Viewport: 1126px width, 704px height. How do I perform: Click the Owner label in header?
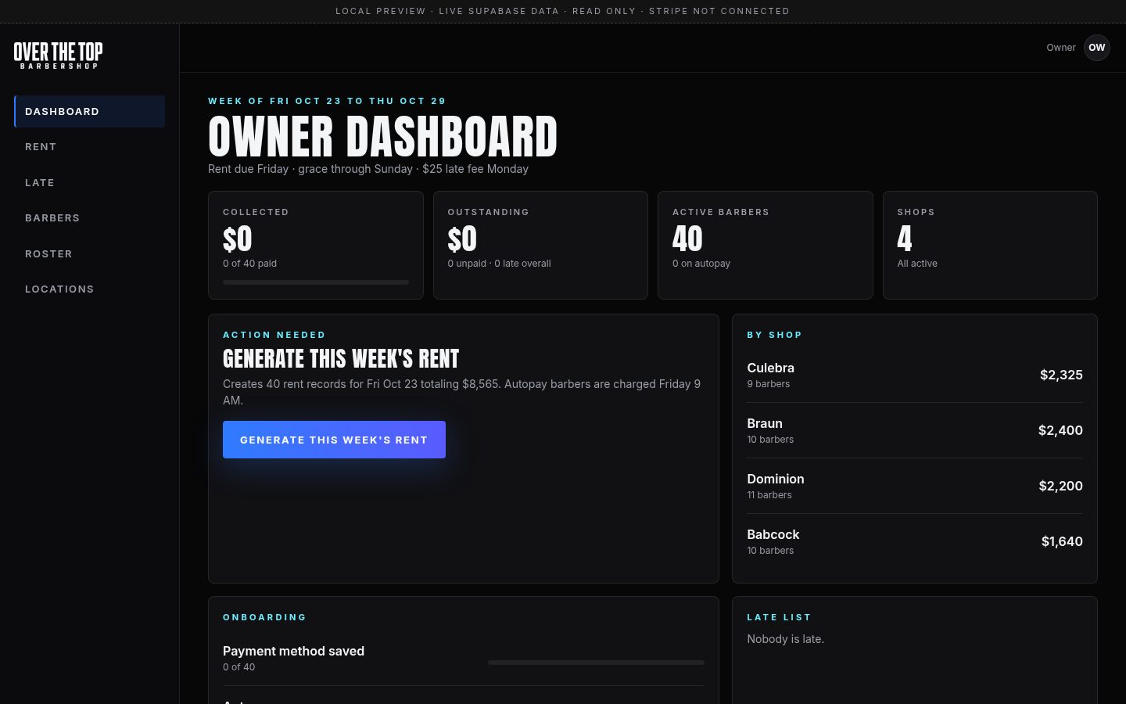pyautogui.click(x=1061, y=48)
